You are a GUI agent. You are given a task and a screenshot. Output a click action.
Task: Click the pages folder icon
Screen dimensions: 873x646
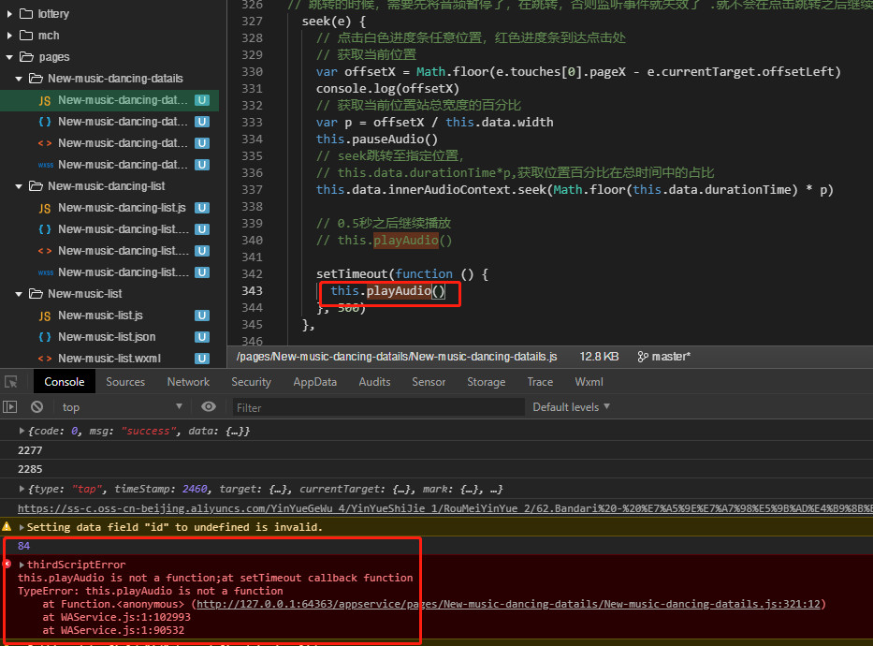point(26,57)
